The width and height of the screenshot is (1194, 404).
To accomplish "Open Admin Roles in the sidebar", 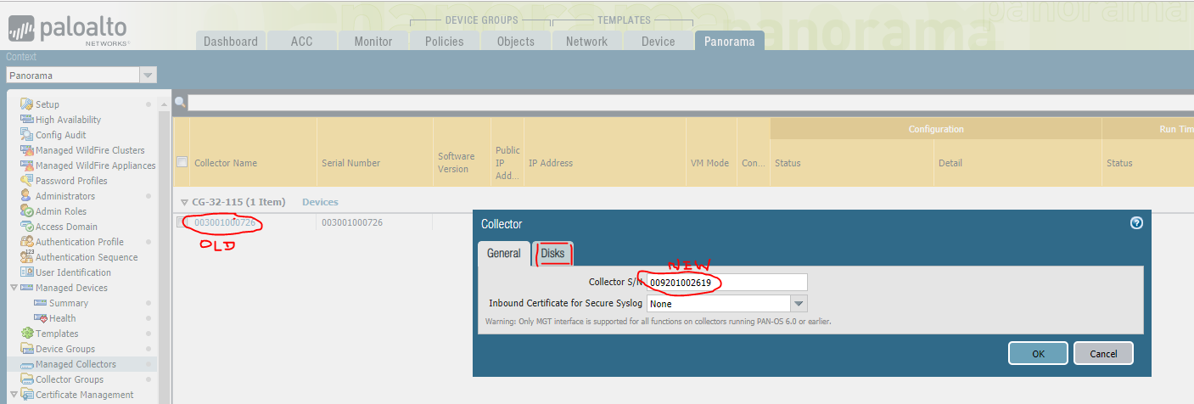I will pos(61,211).
